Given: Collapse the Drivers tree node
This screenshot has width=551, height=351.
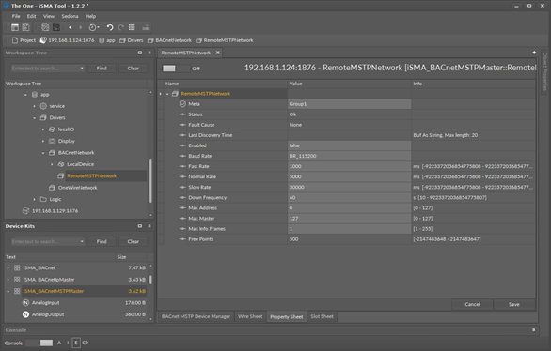Looking at the screenshot, I should 35,118.
